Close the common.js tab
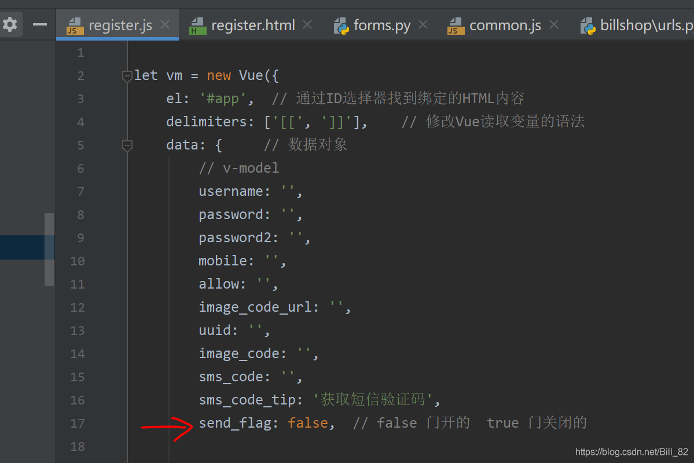Image resolution: width=694 pixels, height=463 pixels. pyautogui.click(x=554, y=24)
